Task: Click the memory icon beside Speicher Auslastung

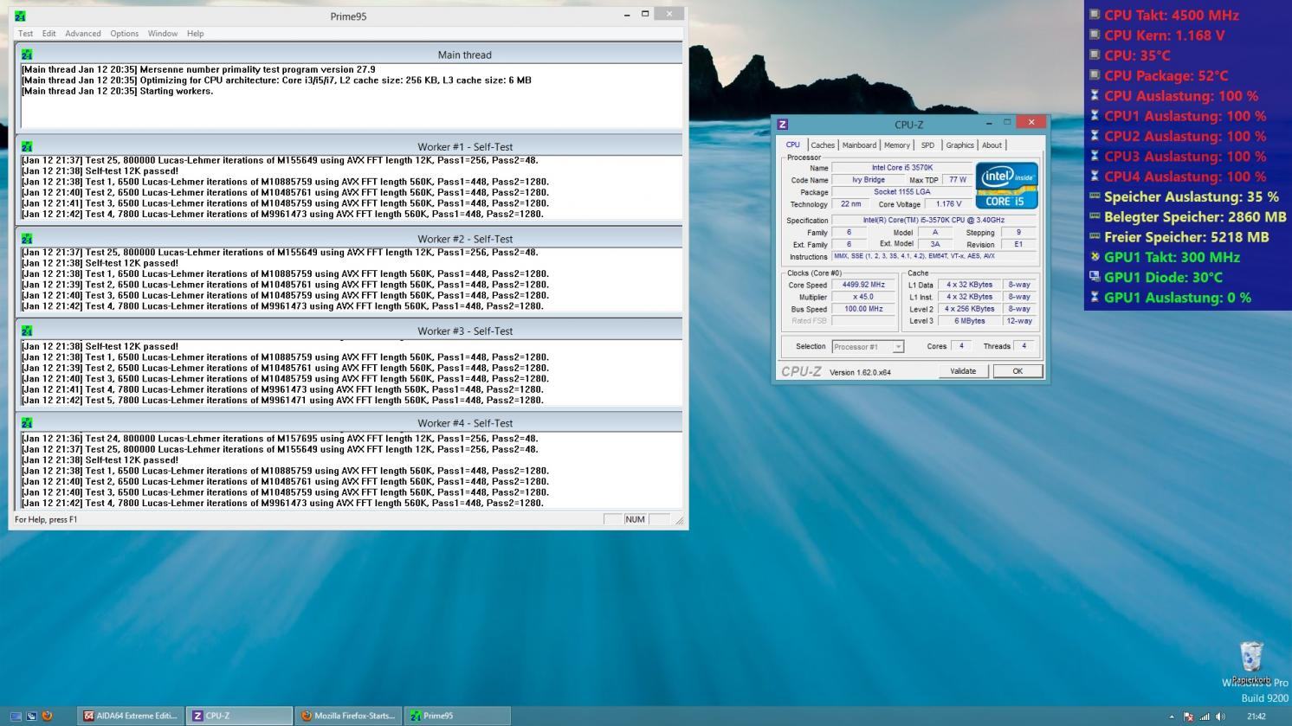Action: 1095,196
